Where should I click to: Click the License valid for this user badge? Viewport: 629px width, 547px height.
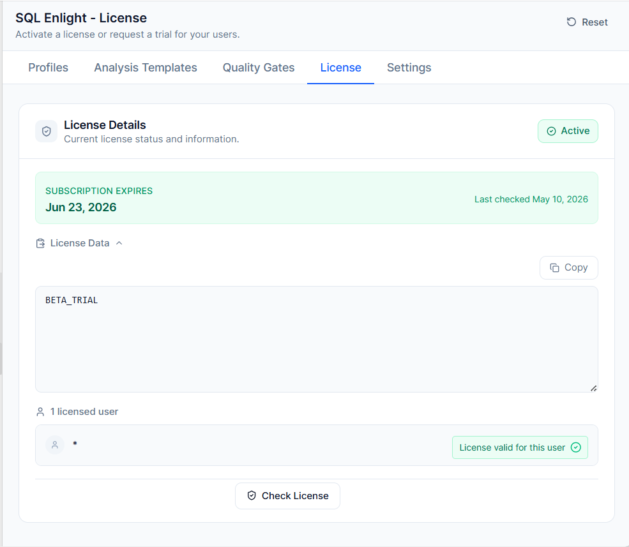(x=520, y=447)
